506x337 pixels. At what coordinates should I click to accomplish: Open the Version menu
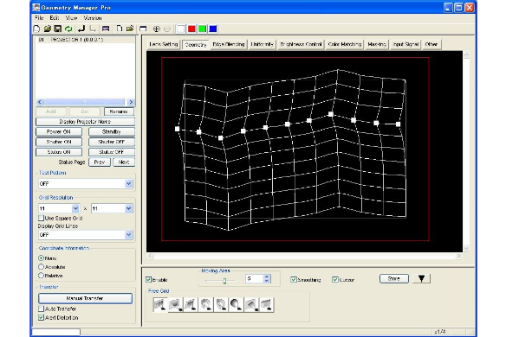tap(93, 18)
